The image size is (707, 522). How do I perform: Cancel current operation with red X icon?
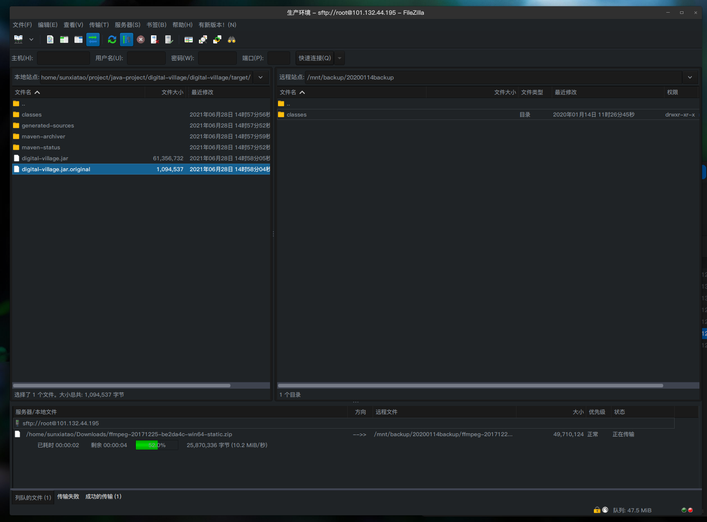point(141,40)
